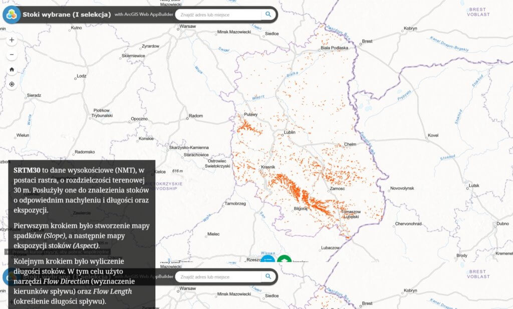Click the Chelm city label on map
This screenshot has height=309, width=513.
coord(350,144)
